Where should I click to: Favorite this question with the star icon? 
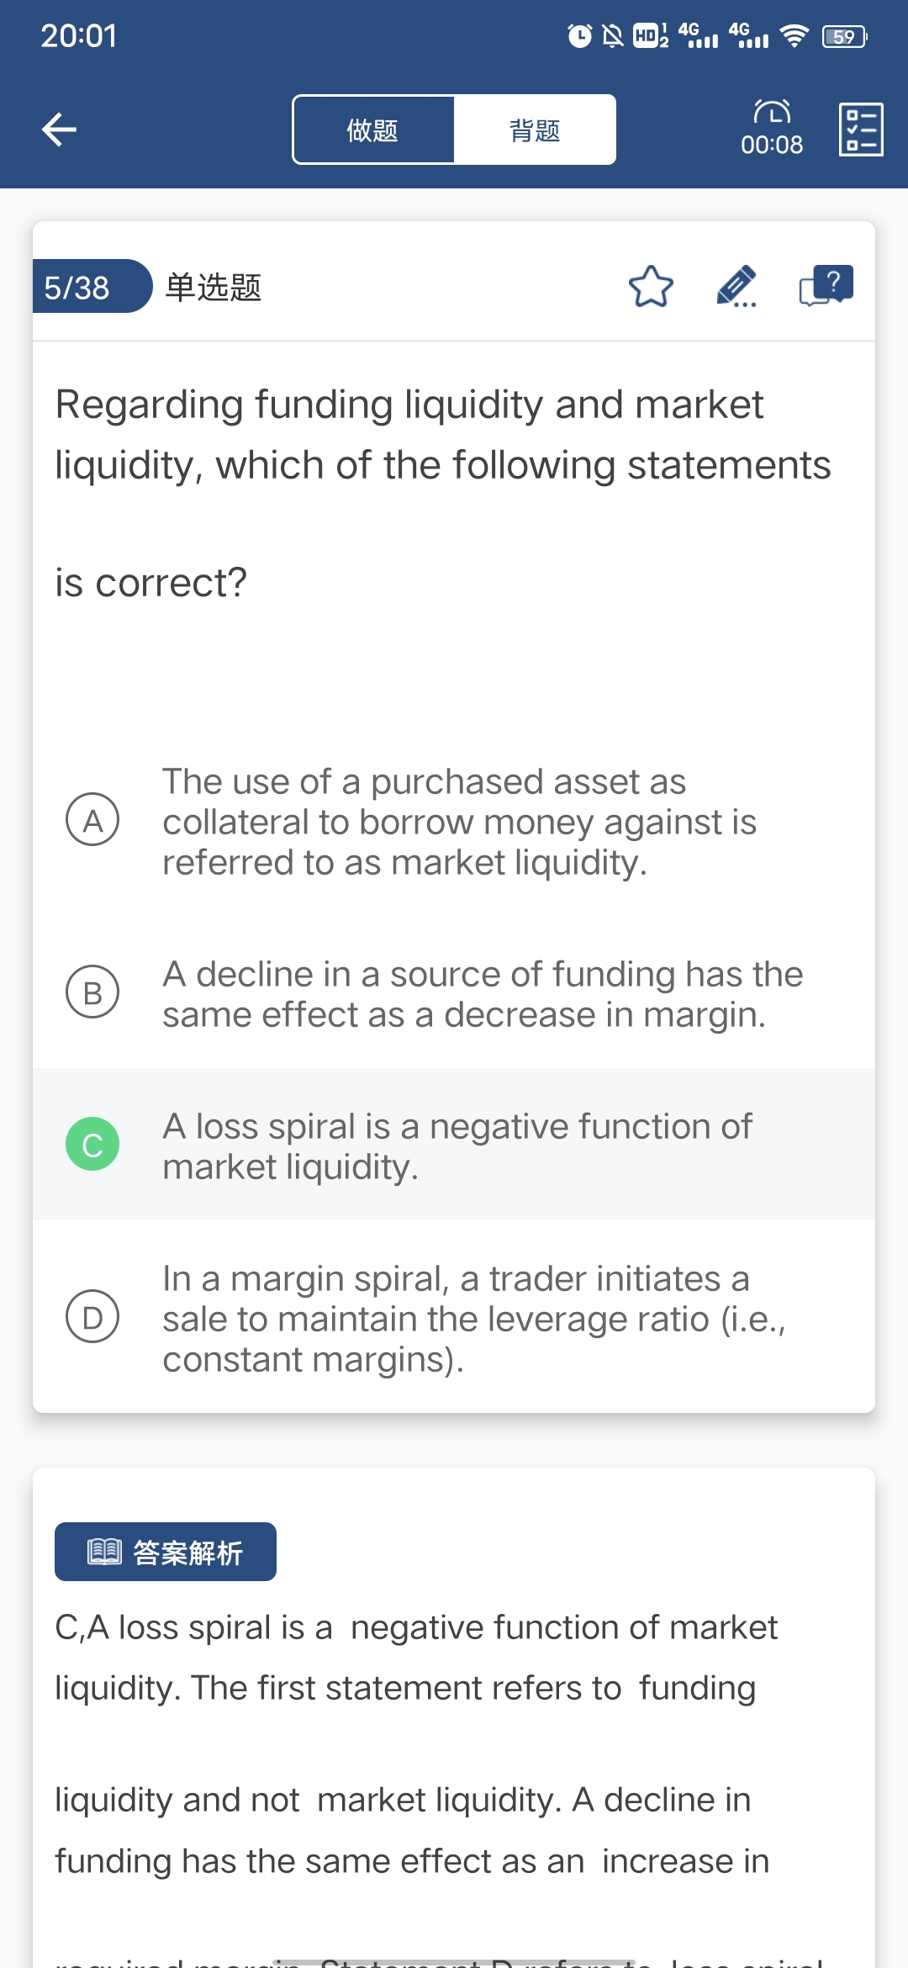pyautogui.click(x=651, y=287)
